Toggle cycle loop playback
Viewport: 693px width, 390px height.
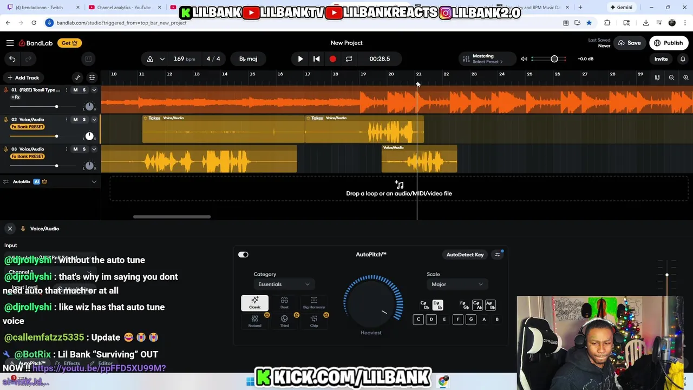[x=349, y=58]
